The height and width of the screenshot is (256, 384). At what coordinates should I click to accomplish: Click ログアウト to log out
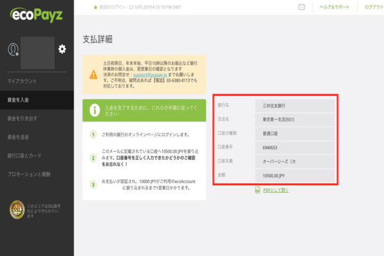point(374,7)
